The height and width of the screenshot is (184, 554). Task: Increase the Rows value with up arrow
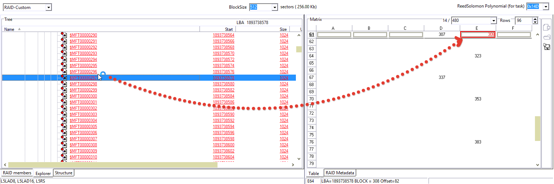click(x=535, y=19)
